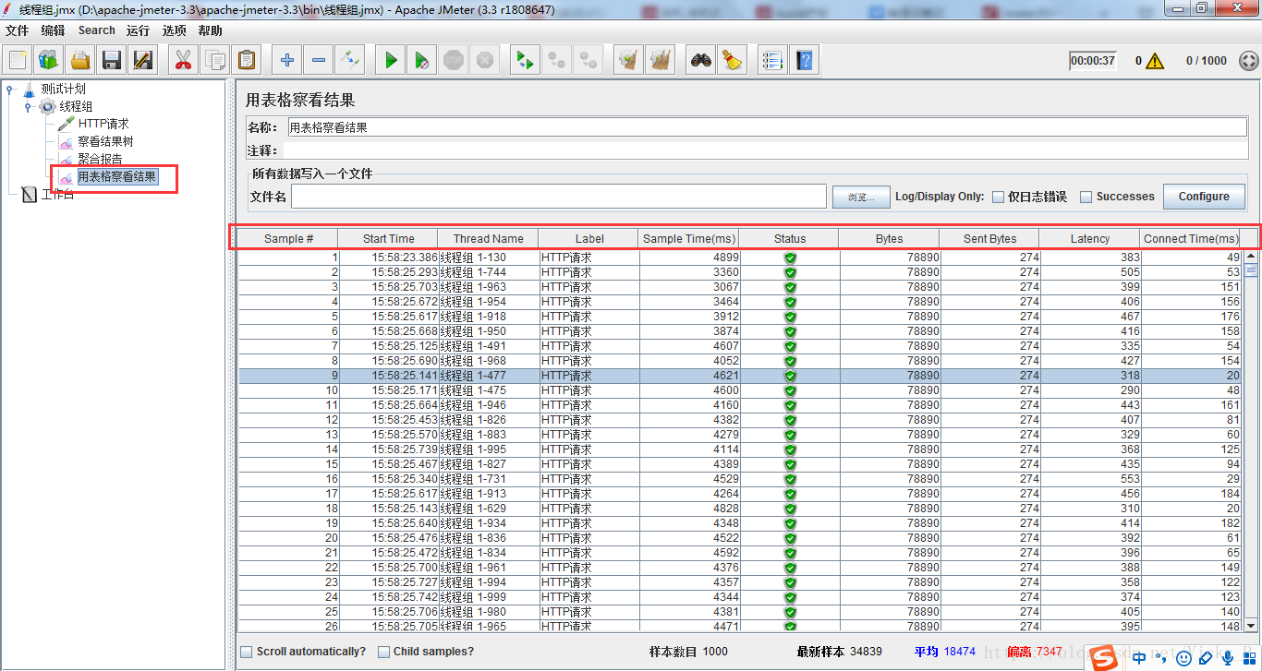Toggle the 仅日志错误 checkbox

(998, 197)
